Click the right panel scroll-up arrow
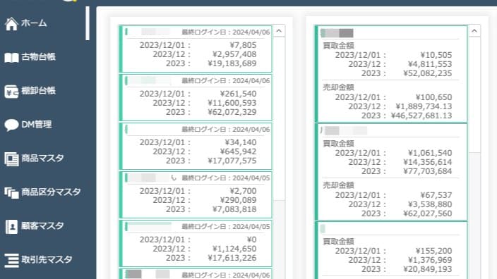Image resolution: width=497 pixels, height=279 pixels. pos(474,31)
